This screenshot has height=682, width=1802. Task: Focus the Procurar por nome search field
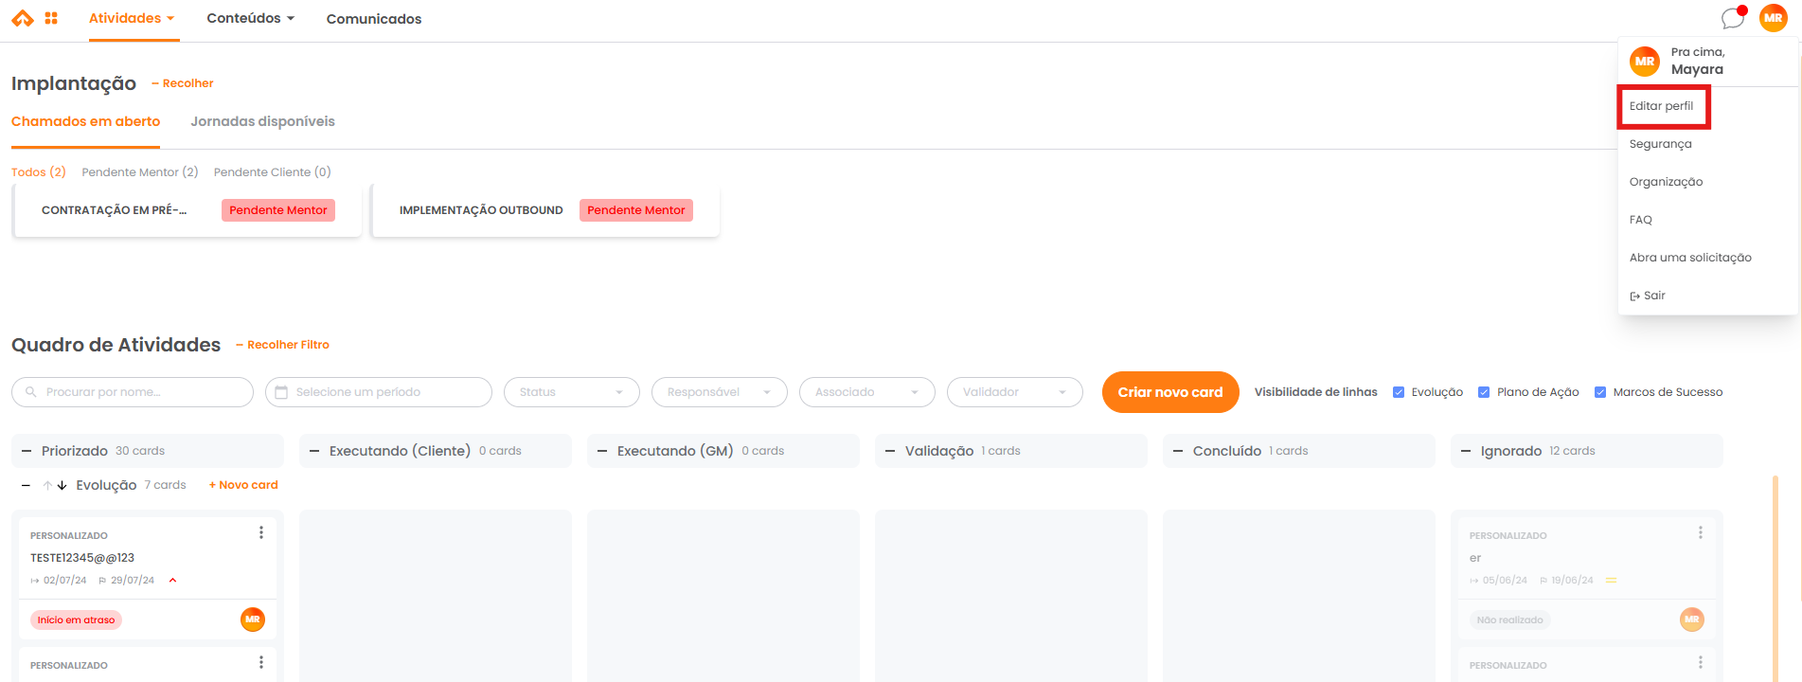click(x=133, y=392)
